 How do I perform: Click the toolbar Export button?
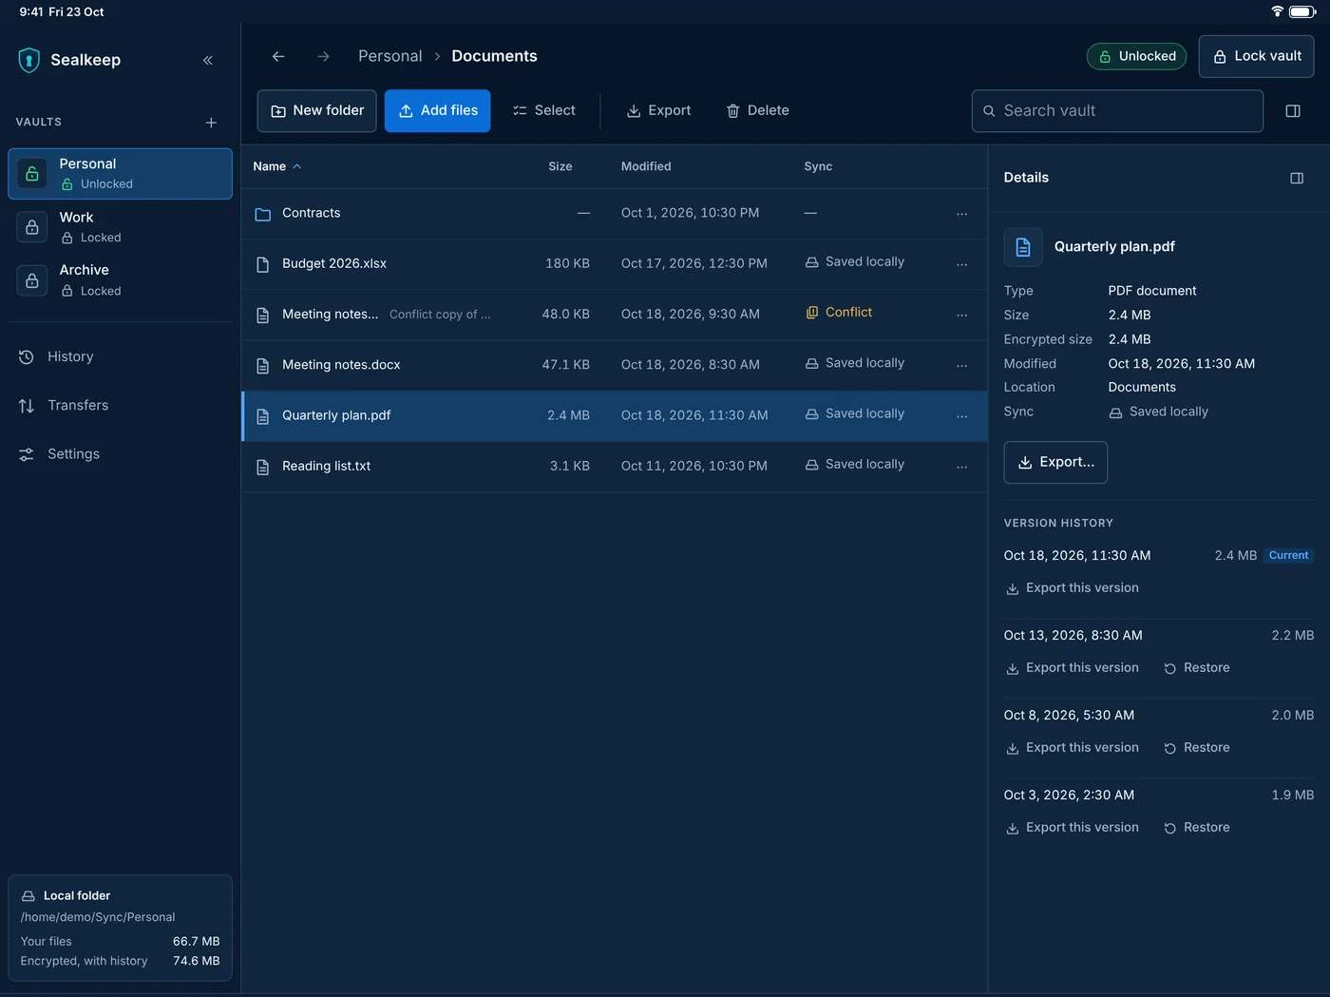658,111
